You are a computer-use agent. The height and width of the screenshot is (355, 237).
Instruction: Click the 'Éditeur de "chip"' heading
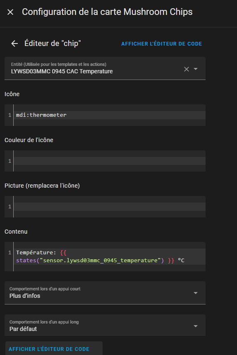click(53, 43)
